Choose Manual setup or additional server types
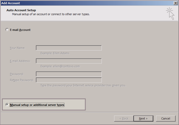The height and width of the screenshot is (125, 179). pyautogui.click(x=7, y=105)
